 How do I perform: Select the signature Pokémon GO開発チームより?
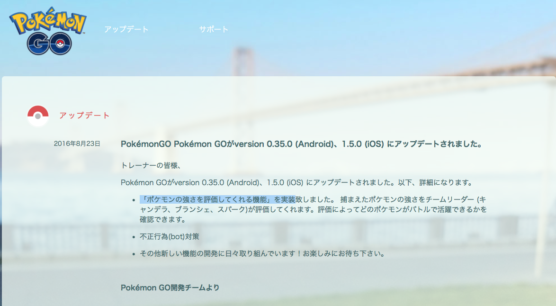(170, 288)
